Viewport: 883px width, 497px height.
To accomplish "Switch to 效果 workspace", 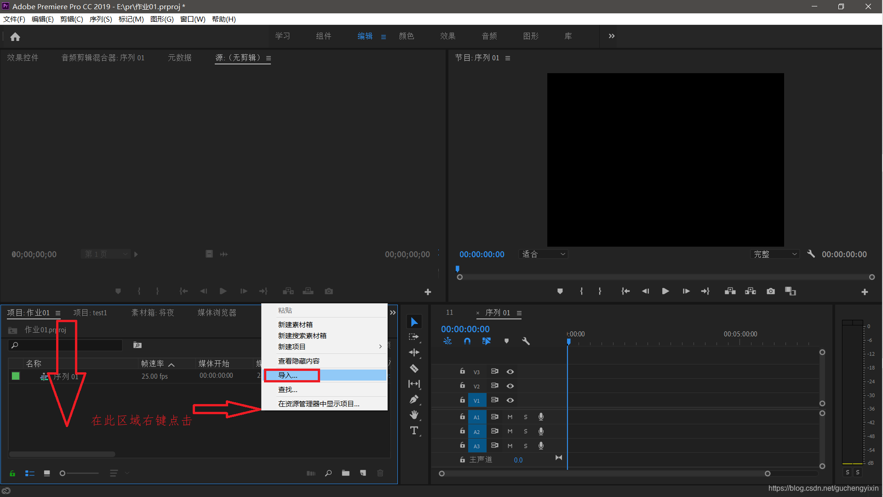I will pos(448,36).
